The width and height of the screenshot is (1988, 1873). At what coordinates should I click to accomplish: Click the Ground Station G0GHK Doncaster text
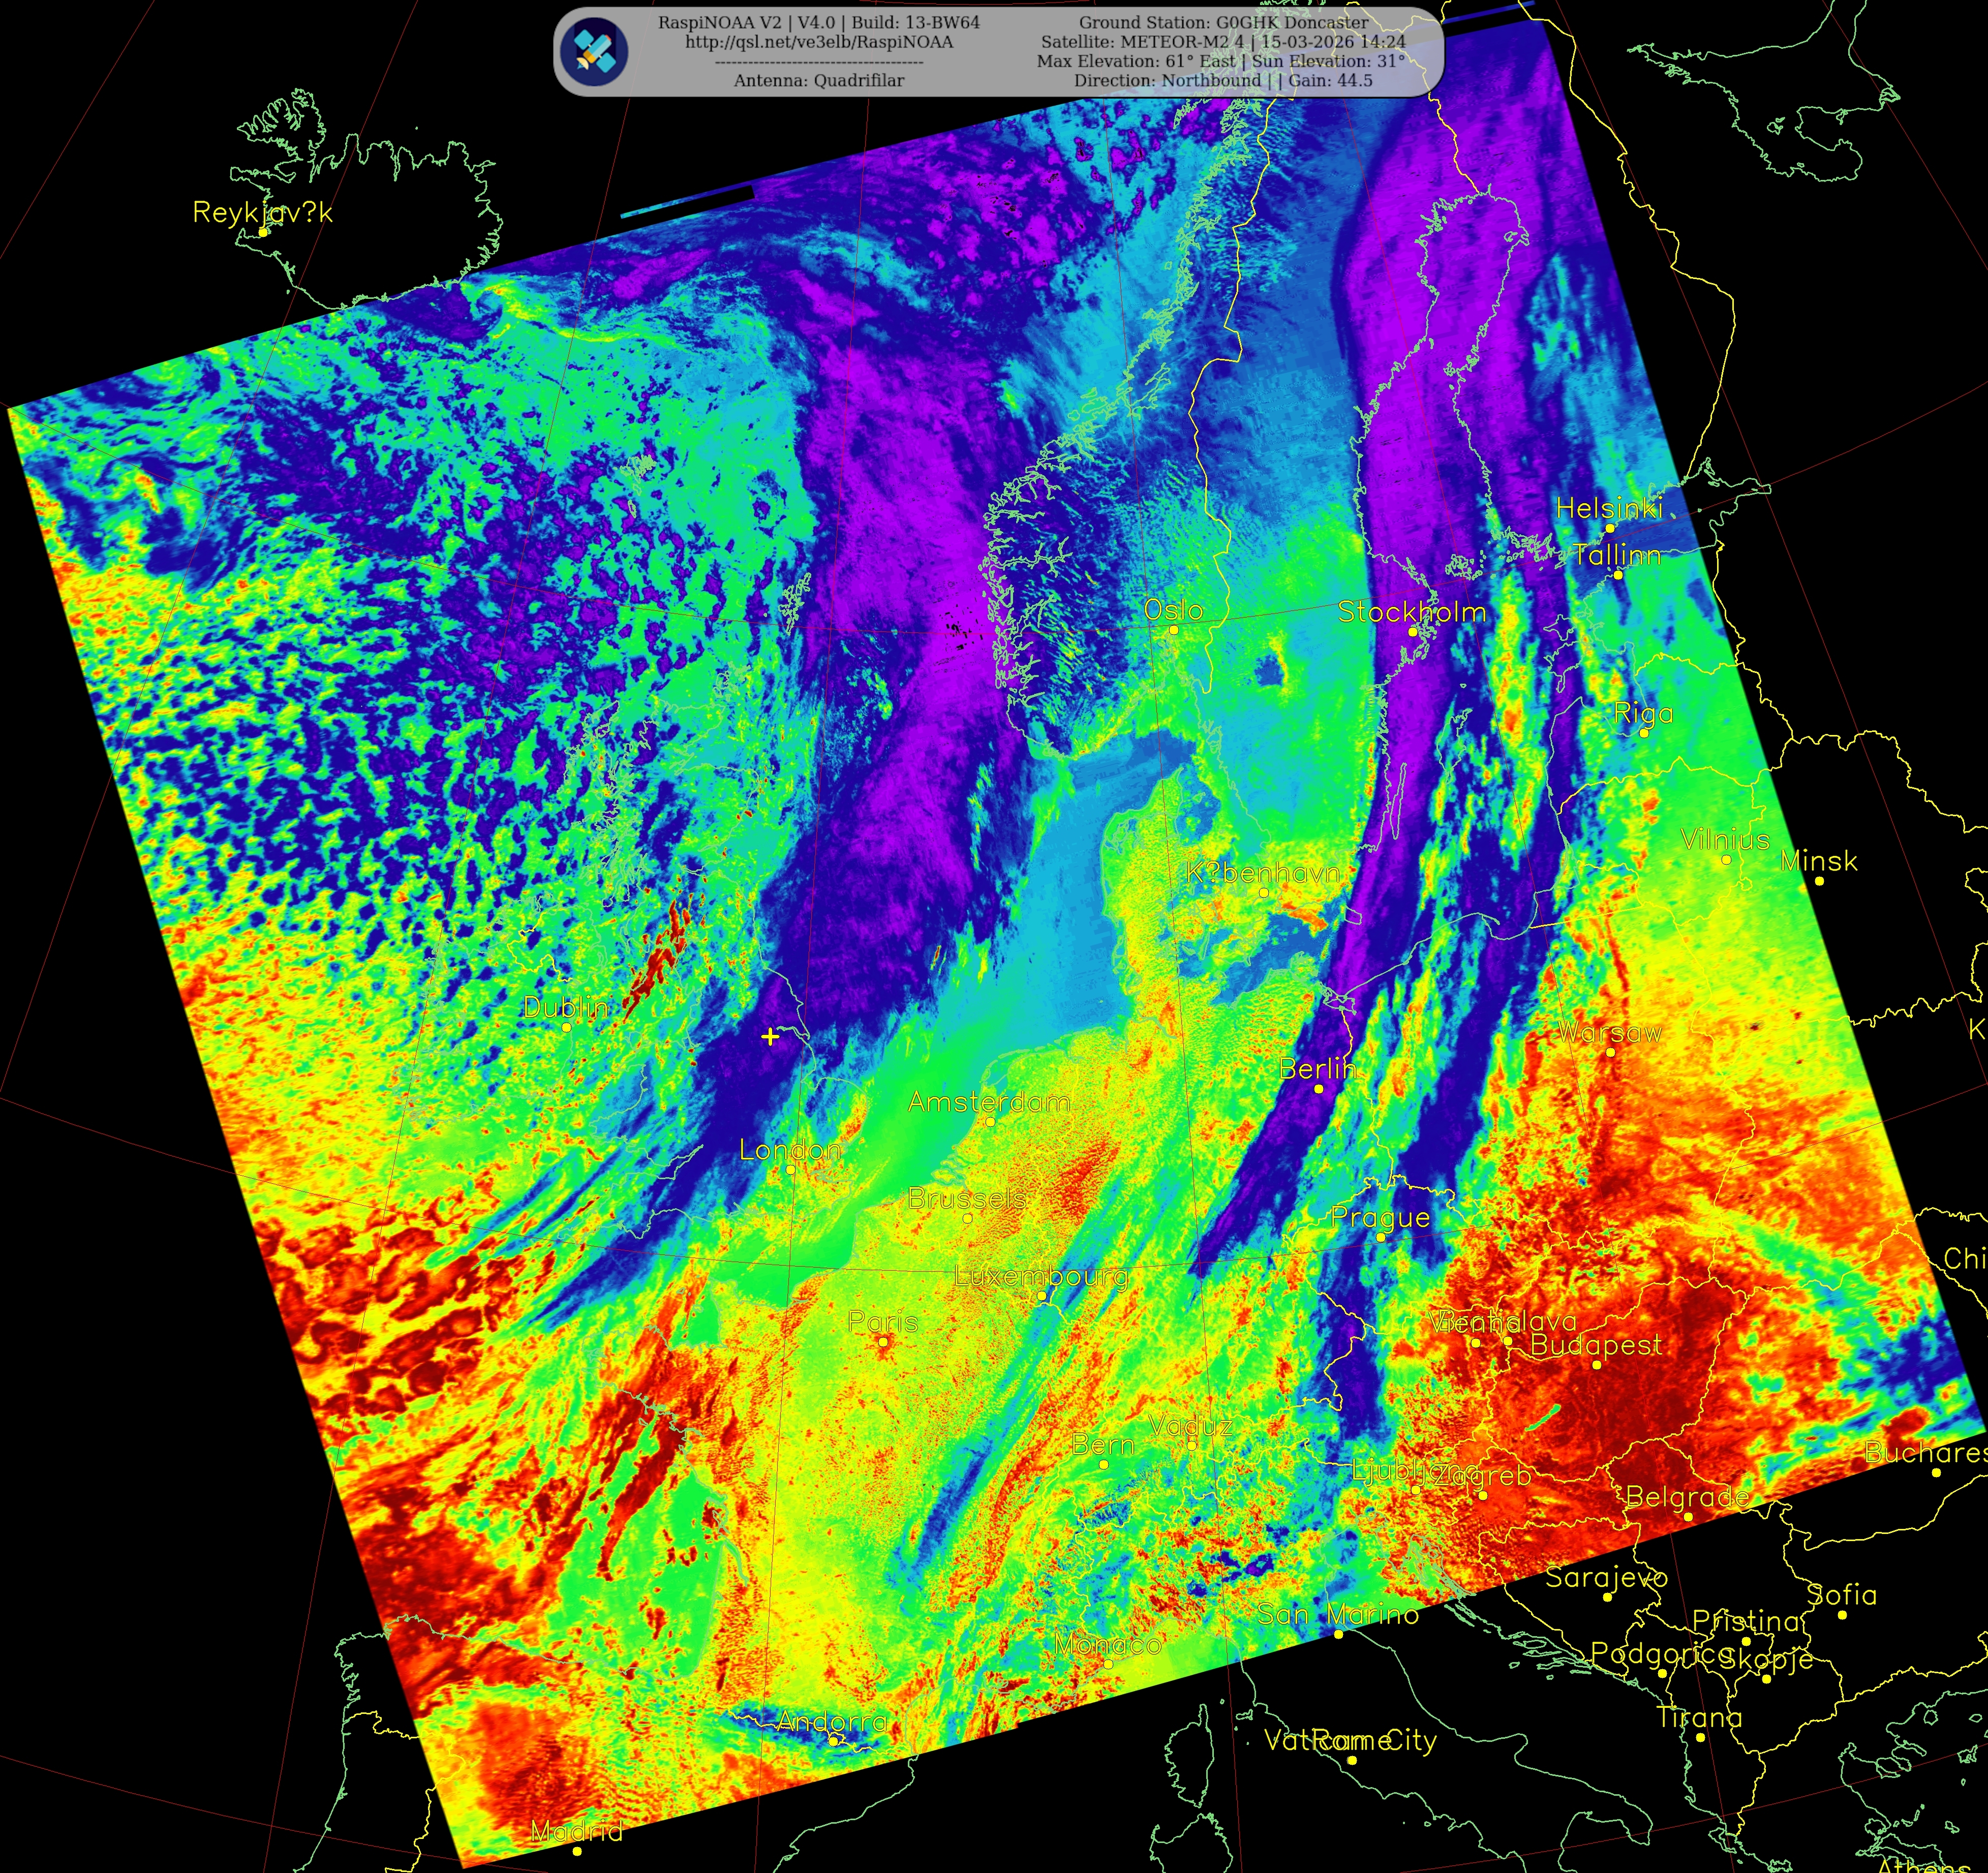tap(1223, 22)
